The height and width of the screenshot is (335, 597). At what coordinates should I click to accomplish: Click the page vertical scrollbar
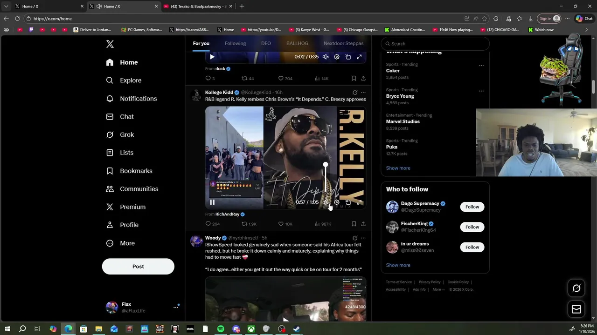(594, 87)
